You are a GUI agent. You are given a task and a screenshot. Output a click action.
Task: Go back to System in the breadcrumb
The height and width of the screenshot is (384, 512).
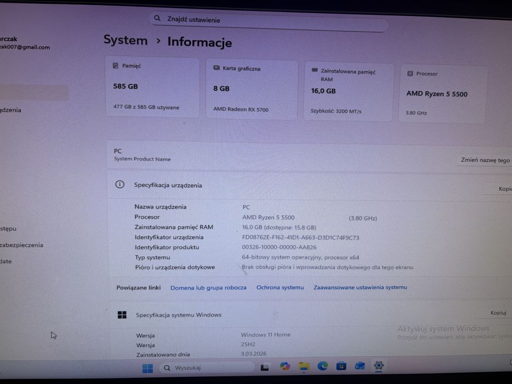[125, 40]
